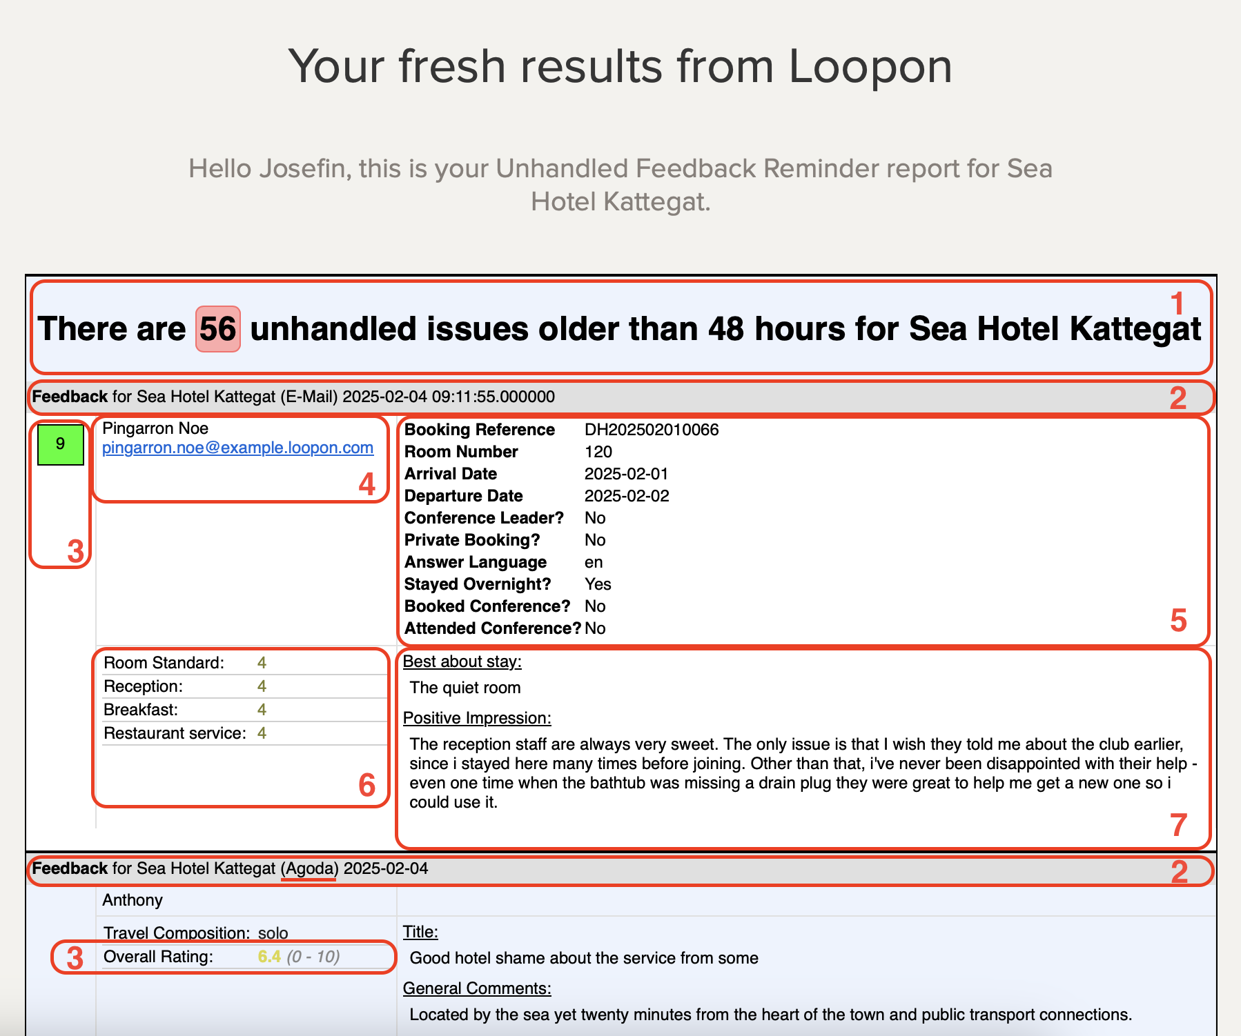The height and width of the screenshot is (1036, 1241).
Task: Click the pingarron.noe@example.loopon.com email link
Action: 237,448
